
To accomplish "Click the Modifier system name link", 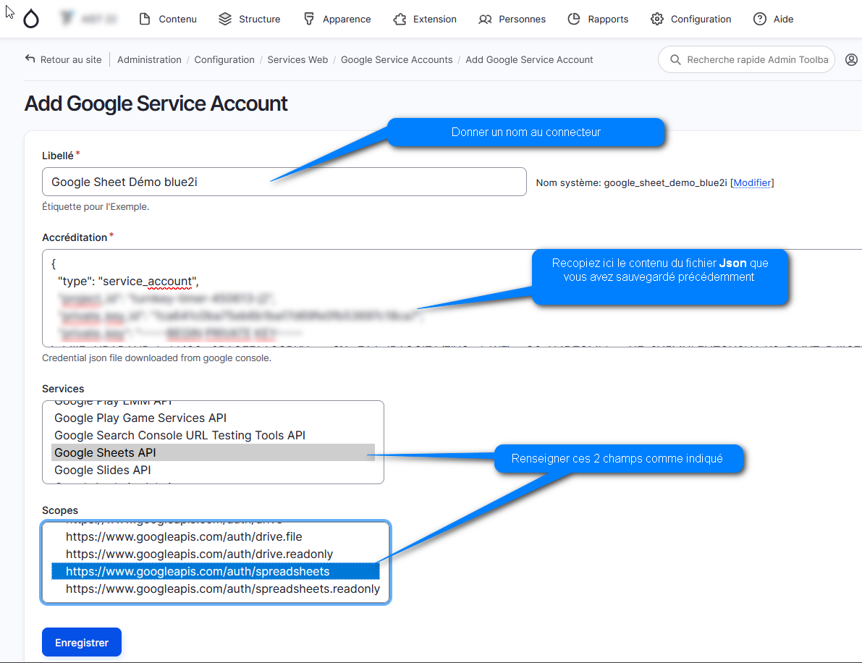I will [752, 182].
